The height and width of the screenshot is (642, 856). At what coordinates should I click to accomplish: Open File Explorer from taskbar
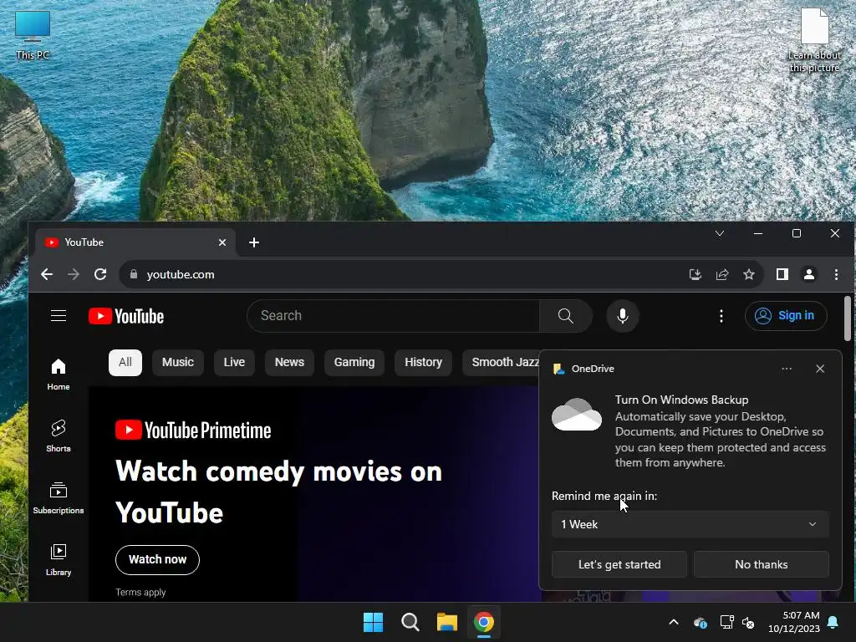[x=446, y=622]
